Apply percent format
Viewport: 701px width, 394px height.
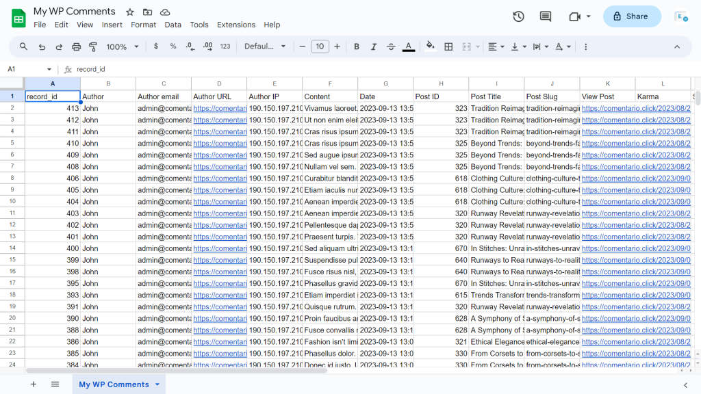[x=173, y=47]
